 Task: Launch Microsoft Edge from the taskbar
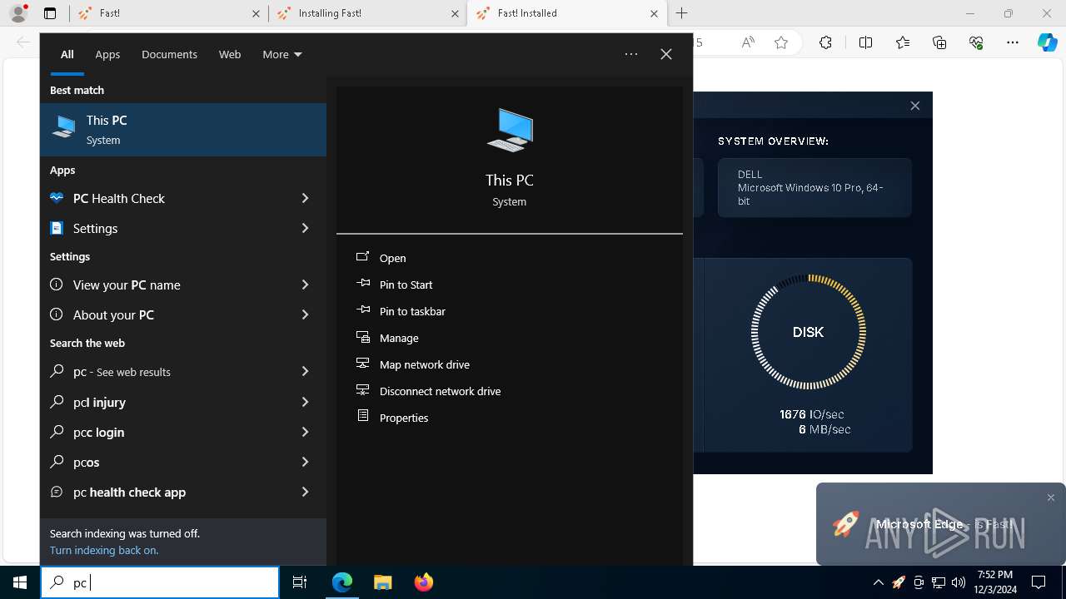[x=342, y=582]
